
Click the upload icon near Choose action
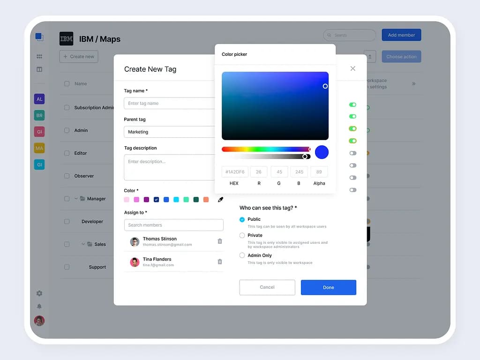(370, 56)
